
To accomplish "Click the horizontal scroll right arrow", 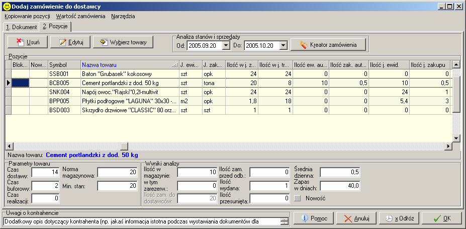I will (x=449, y=146).
